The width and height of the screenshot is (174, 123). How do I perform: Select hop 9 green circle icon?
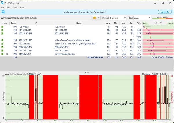point(2,54)
